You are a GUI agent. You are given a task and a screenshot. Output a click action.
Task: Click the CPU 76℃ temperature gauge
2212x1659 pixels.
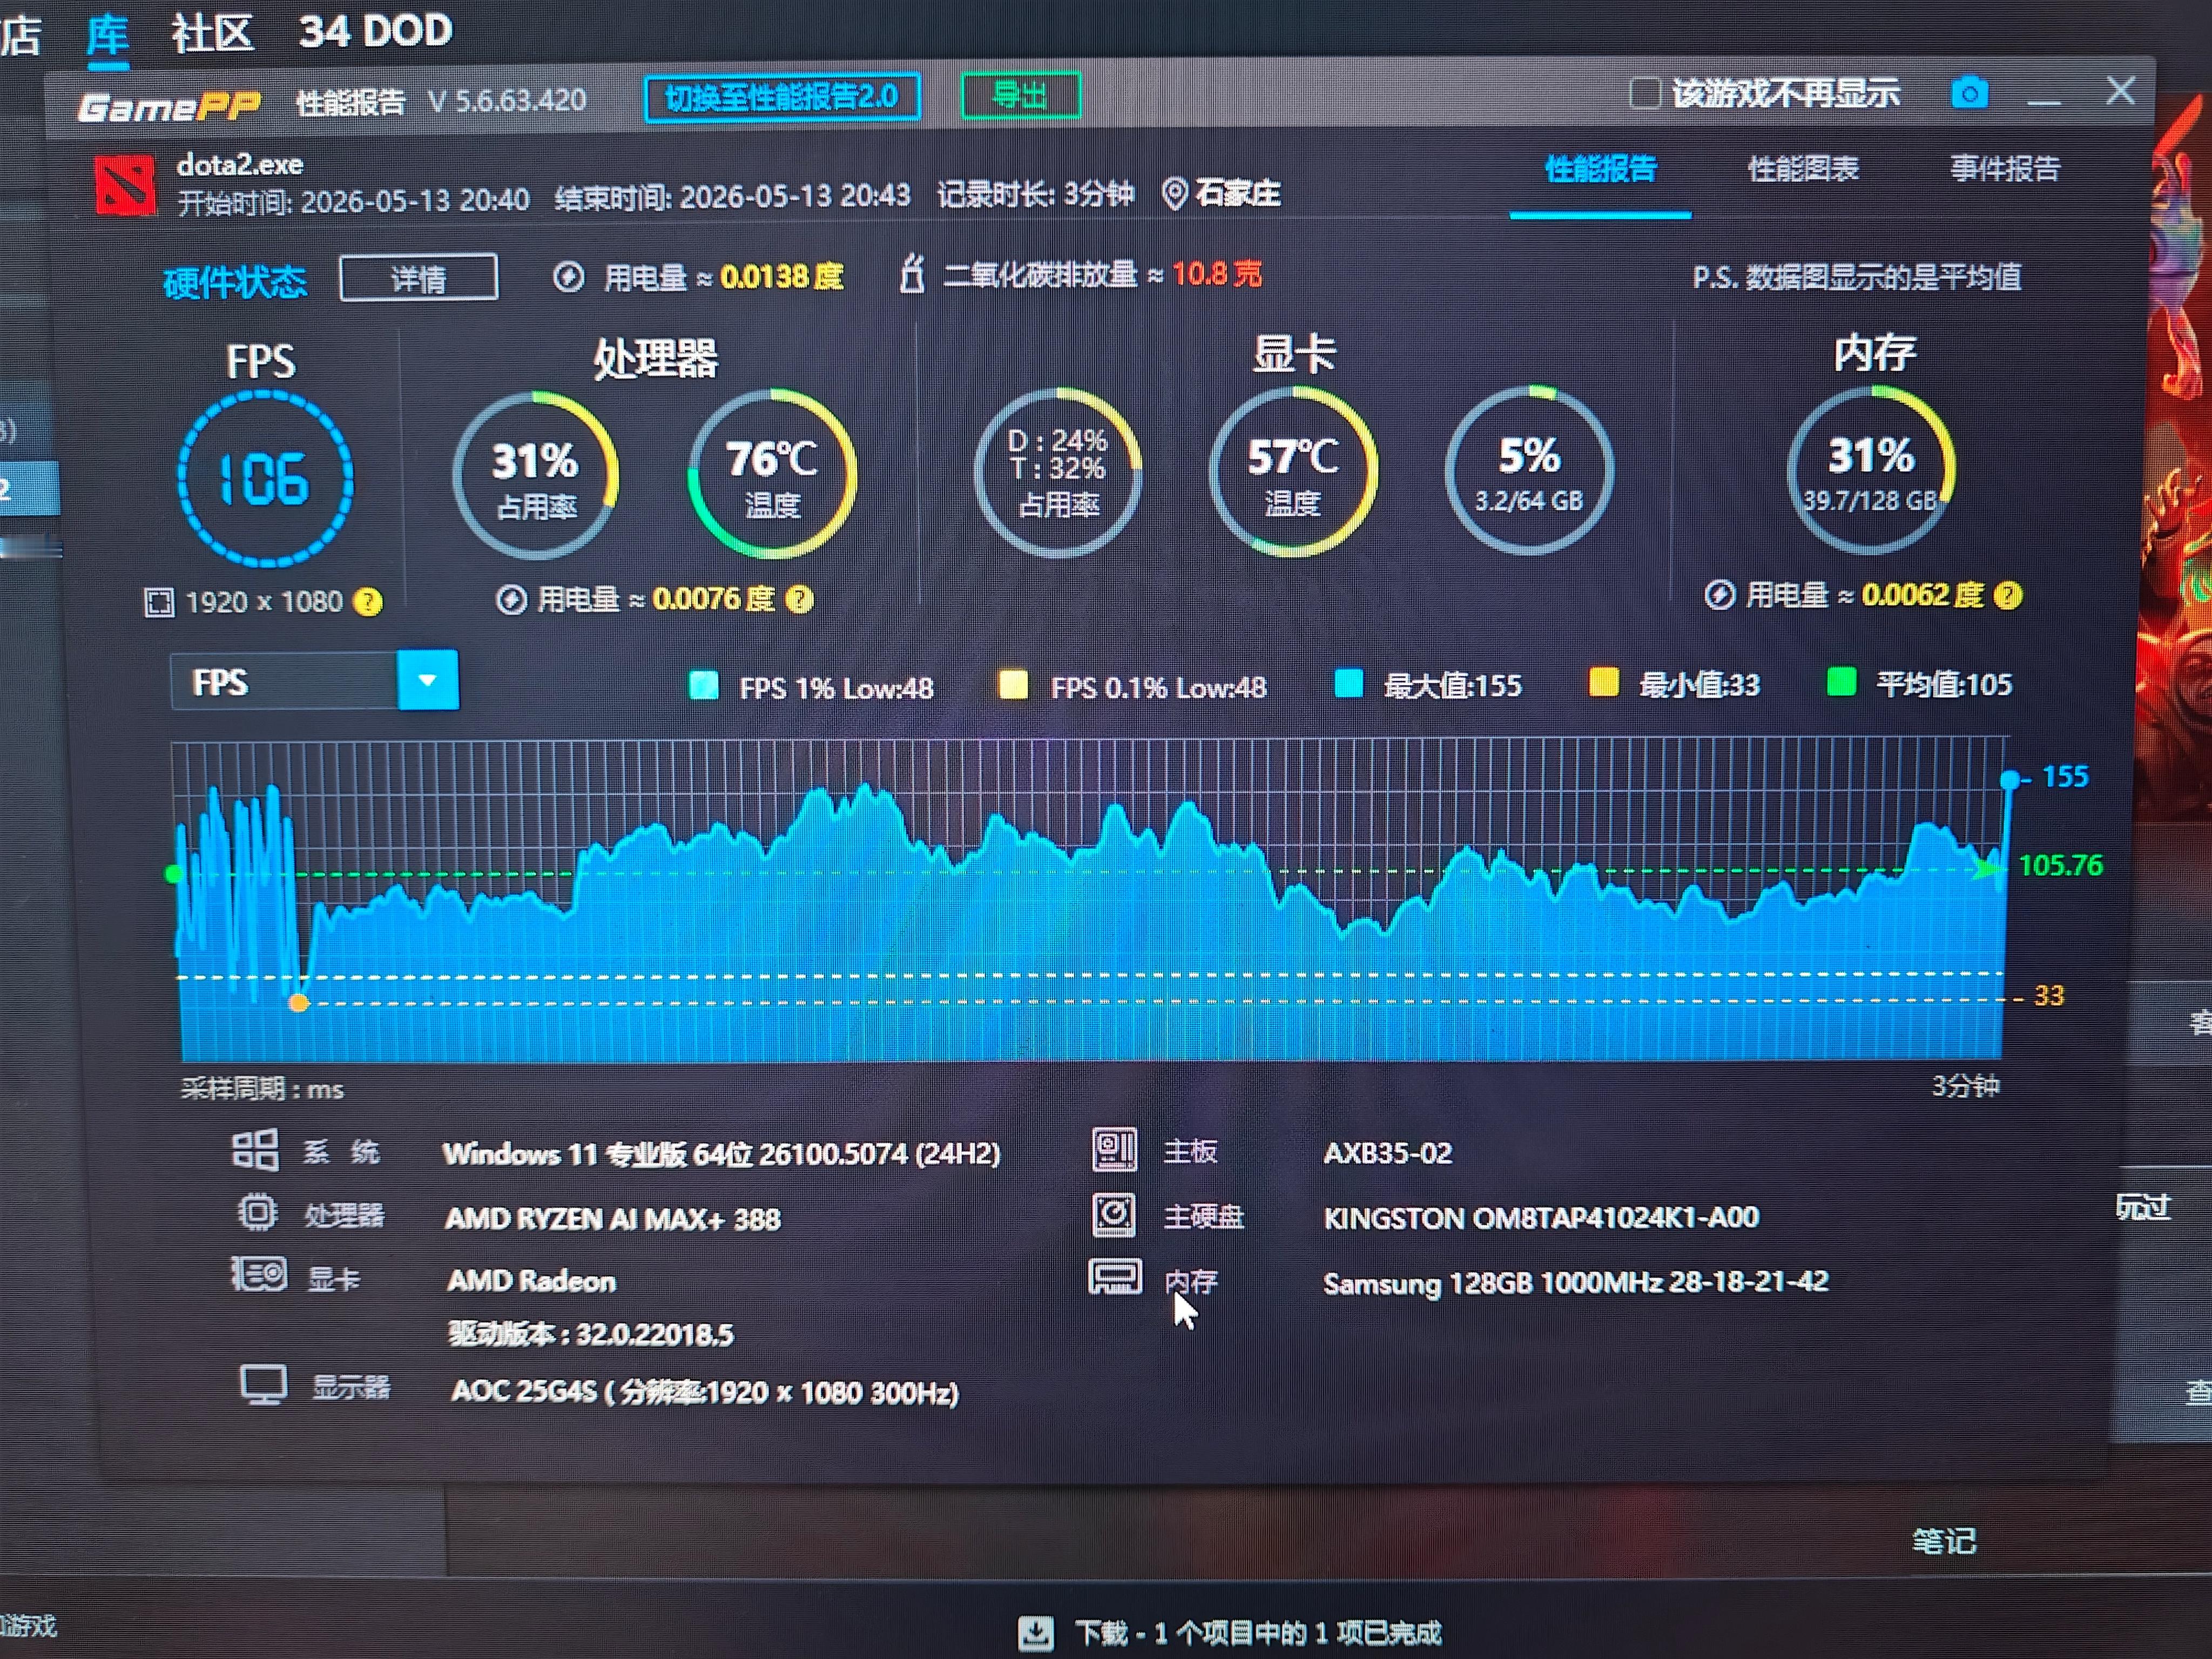772,474
